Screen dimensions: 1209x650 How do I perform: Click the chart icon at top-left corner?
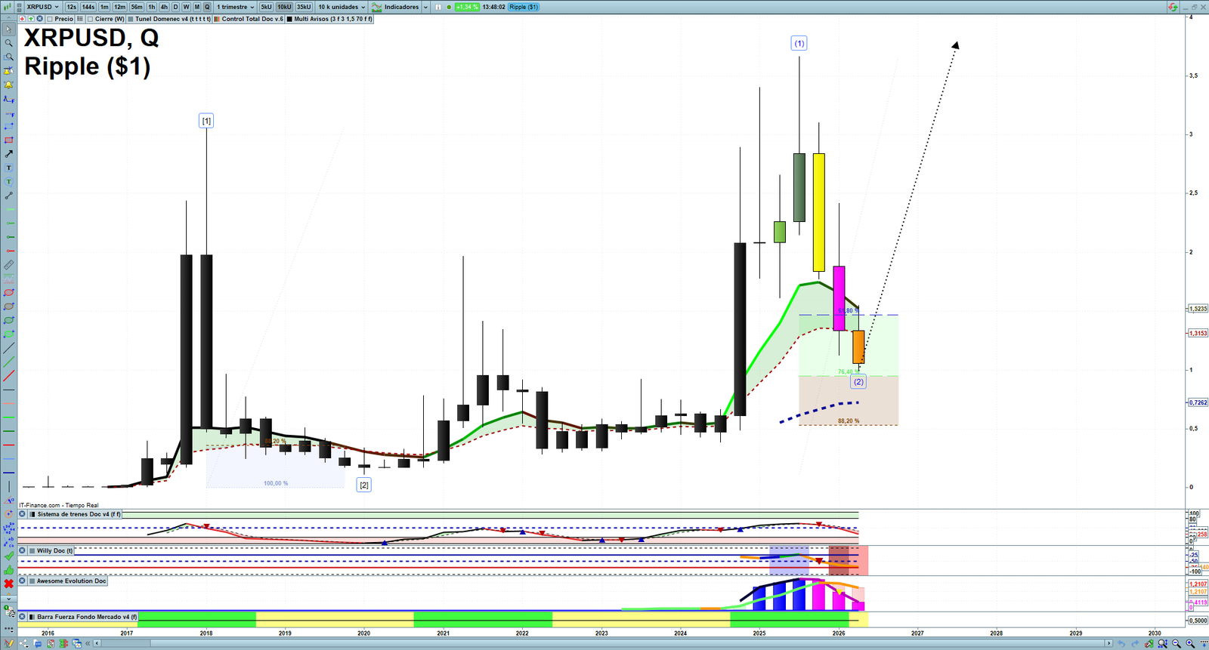point(8,7)
